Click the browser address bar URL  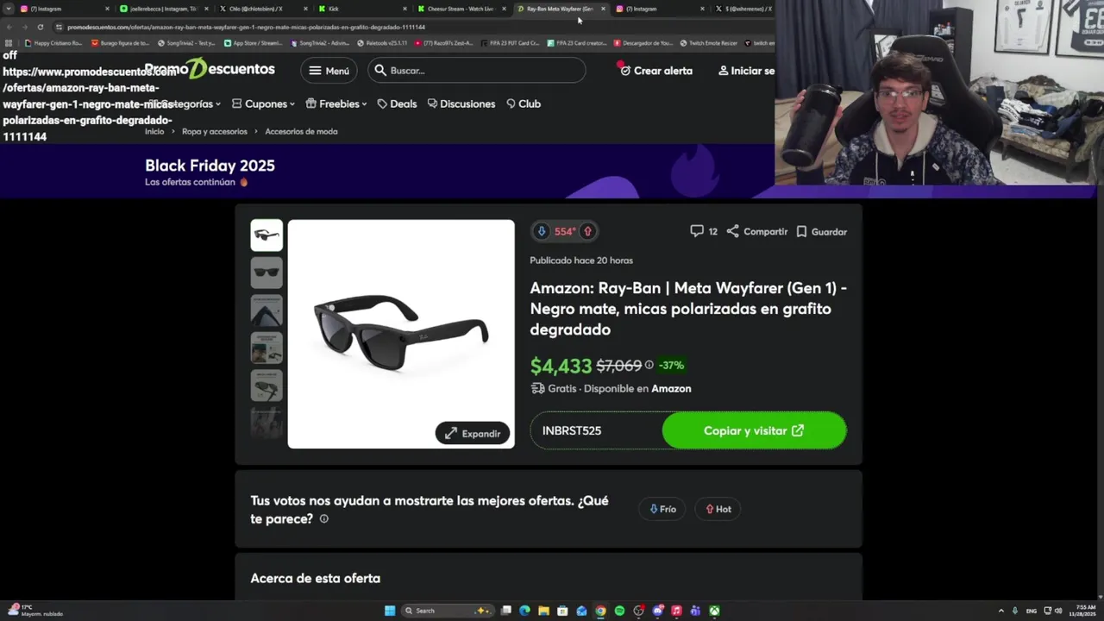[x=246, y=27]
